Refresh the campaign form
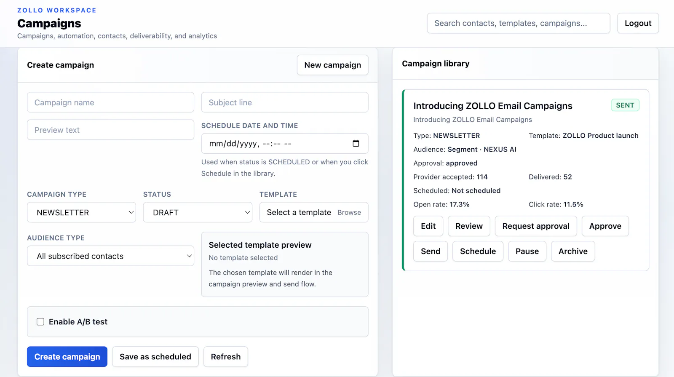This screenshot has width=674, height=377. coord(226,357)
